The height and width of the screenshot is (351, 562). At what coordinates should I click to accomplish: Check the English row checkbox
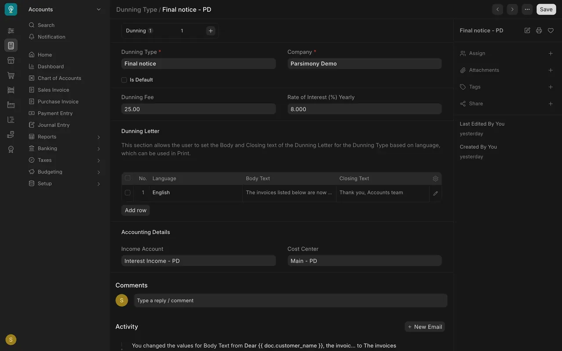(128, 193)
